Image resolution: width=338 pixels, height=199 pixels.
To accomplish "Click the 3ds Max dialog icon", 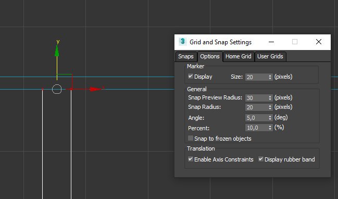I will tap(183, 41).
